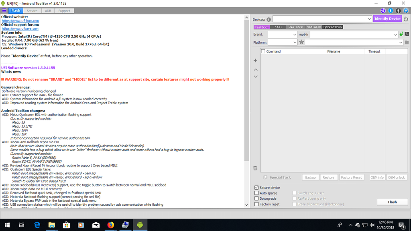Move command down with the down arrow
This screenshot has height=231, width=411.
(x=256, y=77)
